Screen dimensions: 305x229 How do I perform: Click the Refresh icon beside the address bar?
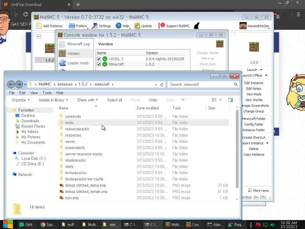pos(162,85)
